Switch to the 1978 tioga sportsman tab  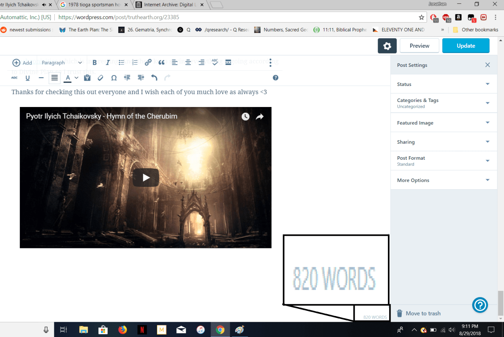(x=95, y=5)
